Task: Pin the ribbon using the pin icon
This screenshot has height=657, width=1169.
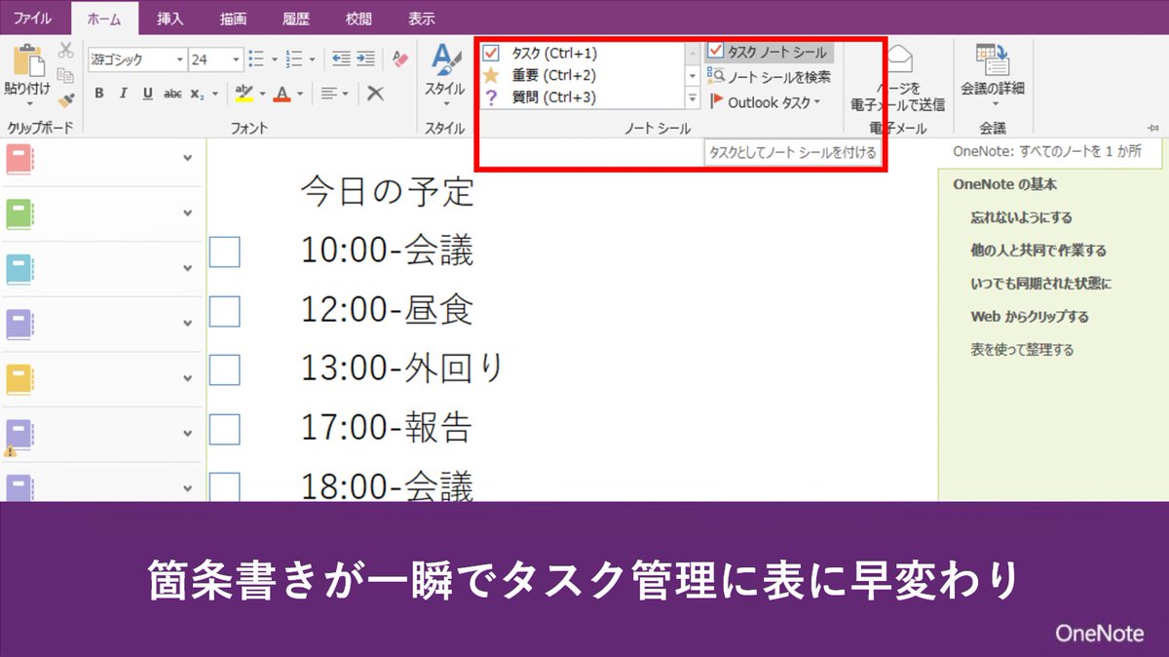Action: pyautogui.click(x=1153, y=128)
